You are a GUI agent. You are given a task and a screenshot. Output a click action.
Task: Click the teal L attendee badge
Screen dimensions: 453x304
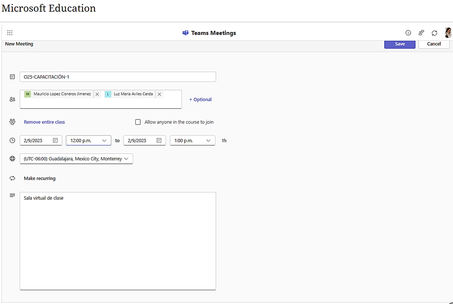coord(108,94)
